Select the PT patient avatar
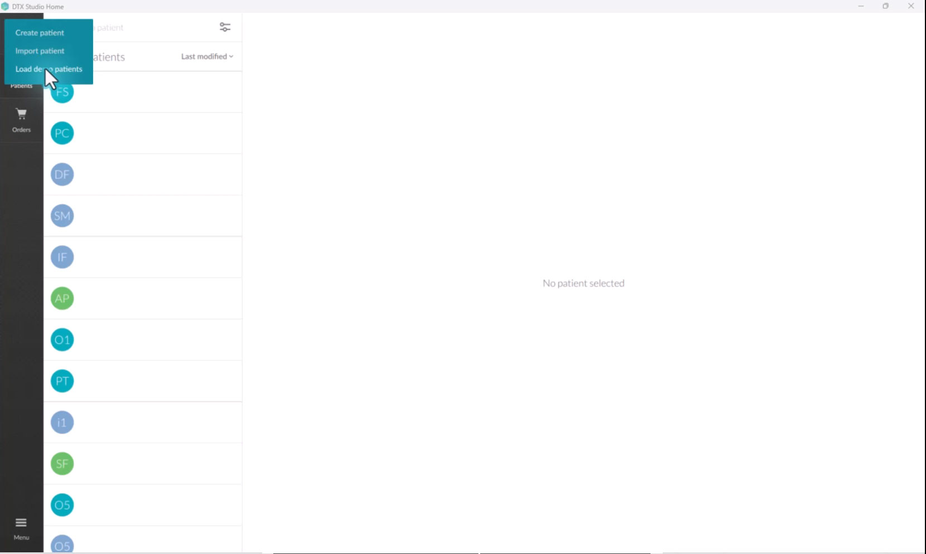 pos(62,381)
